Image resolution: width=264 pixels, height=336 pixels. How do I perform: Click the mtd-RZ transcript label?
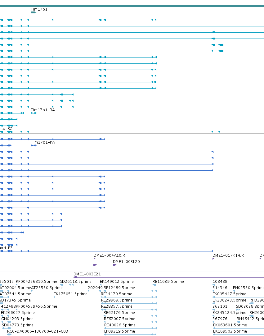(x=6, y=129)
